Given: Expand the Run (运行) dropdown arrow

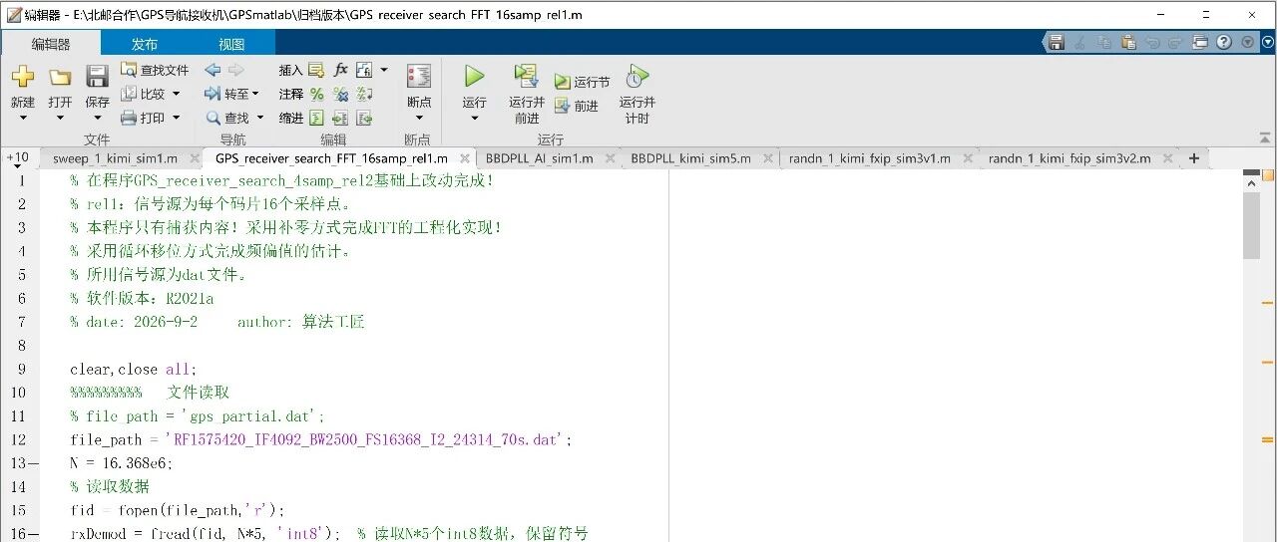Looking at the screenshot, I should [x=474, y=118].
